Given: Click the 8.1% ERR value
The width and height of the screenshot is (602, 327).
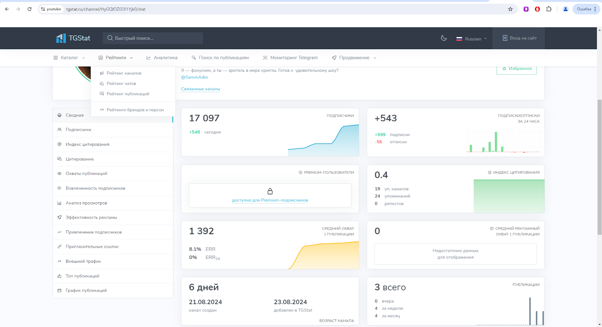Looking at the screenshot, I should click(x=195, y=249).
